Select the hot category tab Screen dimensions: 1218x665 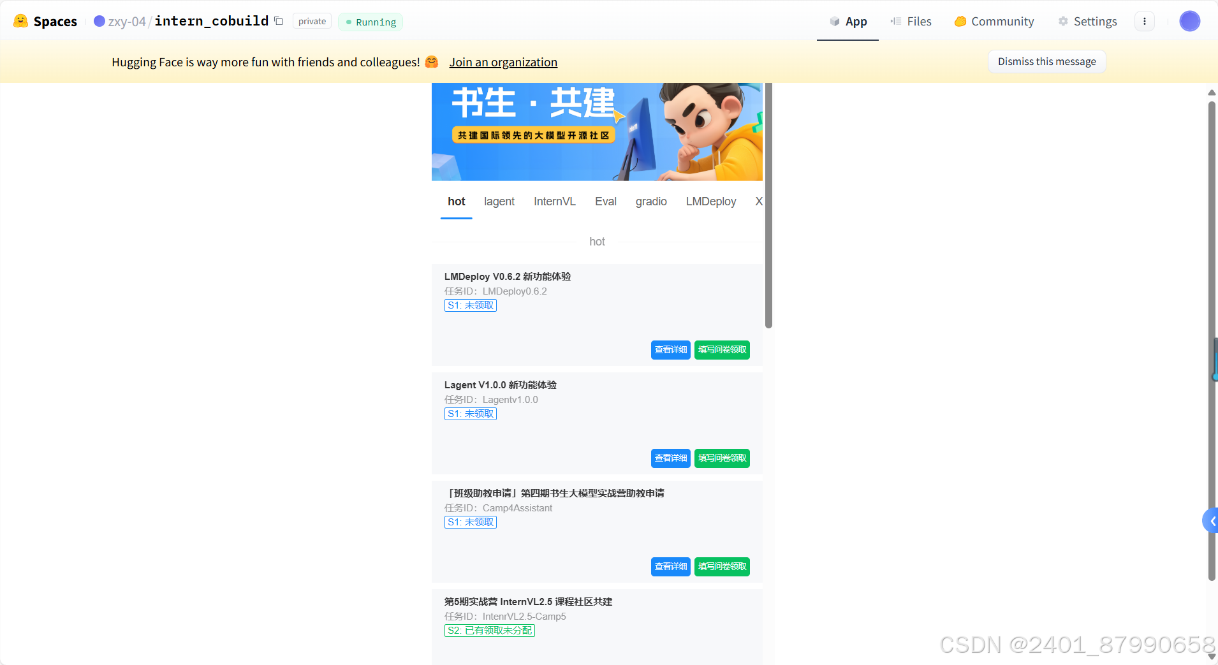pyautogui.click(x=457, y=201)
